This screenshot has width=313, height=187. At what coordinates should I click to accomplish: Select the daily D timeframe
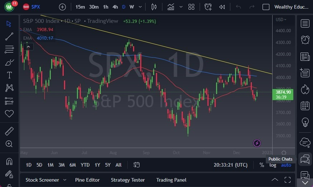(124, 7)
